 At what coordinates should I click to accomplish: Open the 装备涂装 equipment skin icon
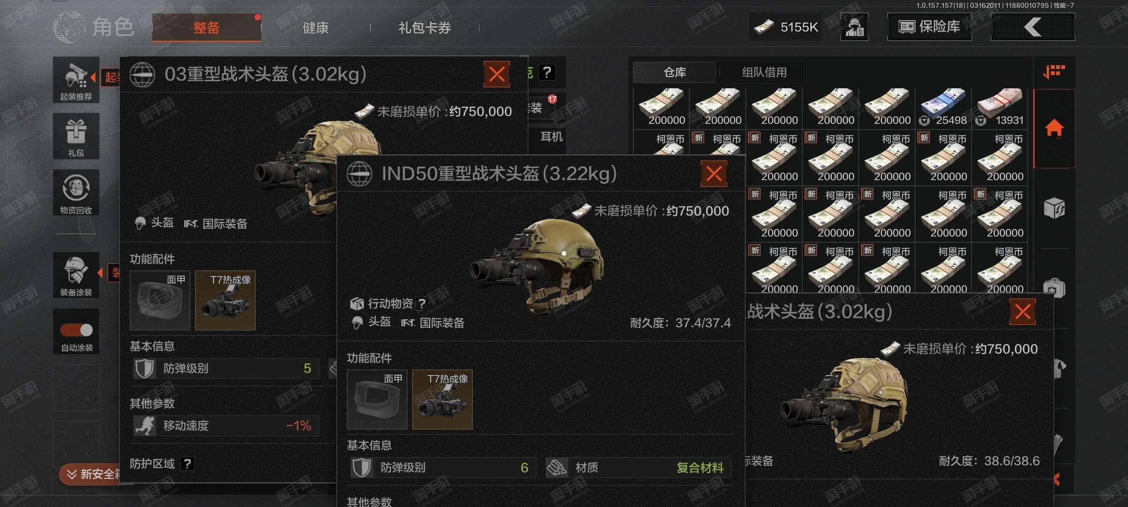[76, 276]
